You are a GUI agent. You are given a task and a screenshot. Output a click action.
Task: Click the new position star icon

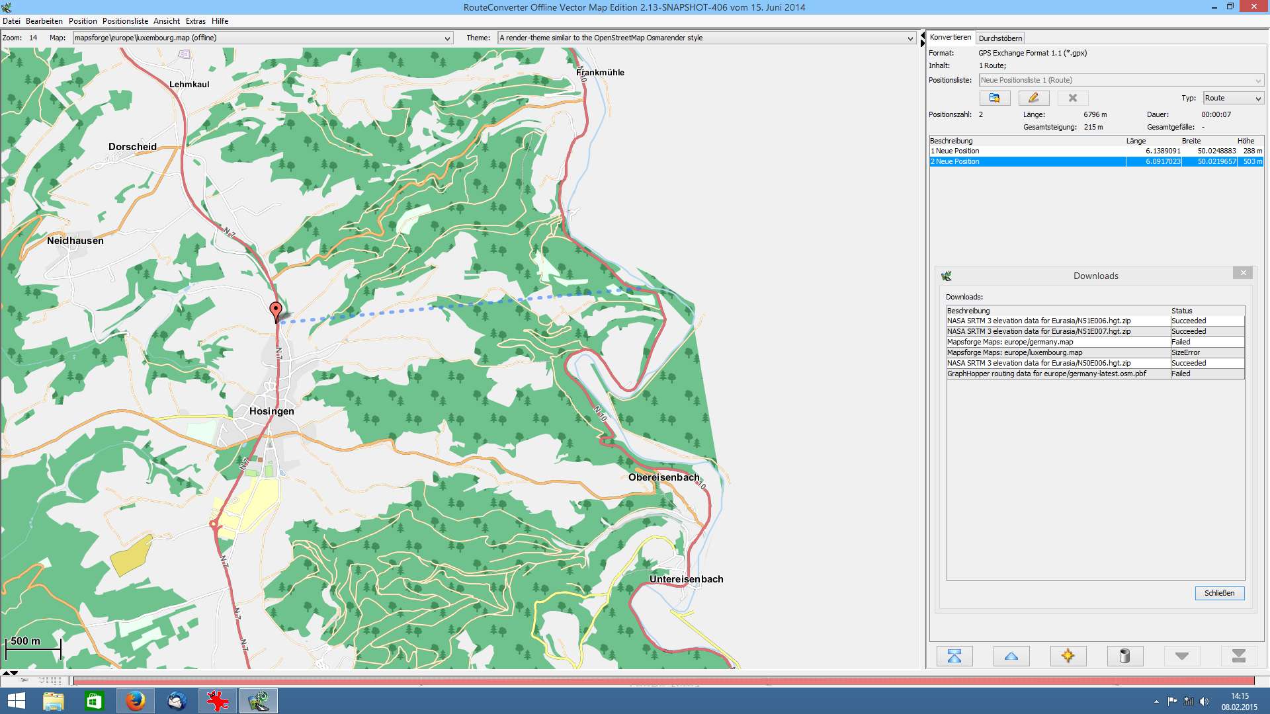click(1068, 656)
